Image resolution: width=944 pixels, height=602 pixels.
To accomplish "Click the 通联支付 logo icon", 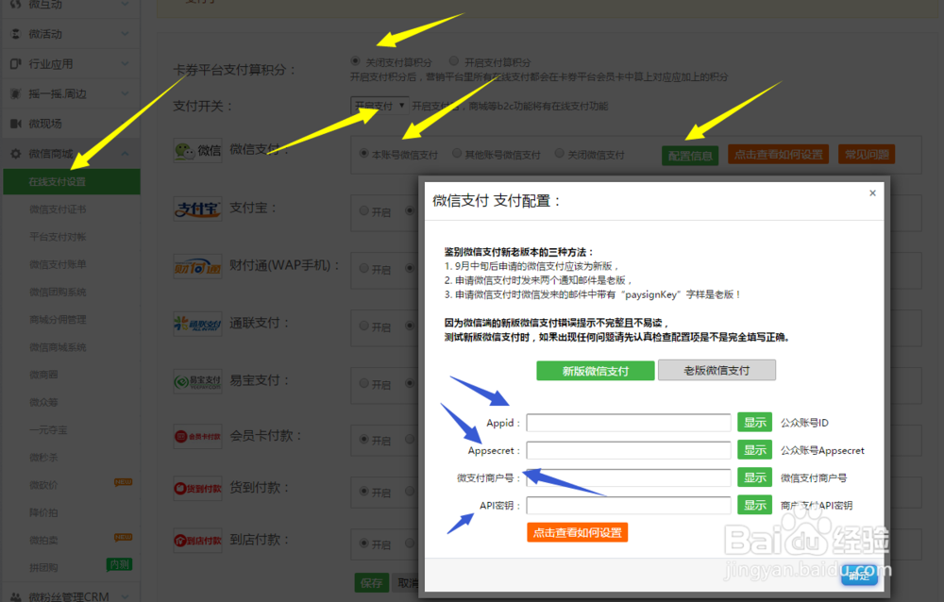I will 197,324.
